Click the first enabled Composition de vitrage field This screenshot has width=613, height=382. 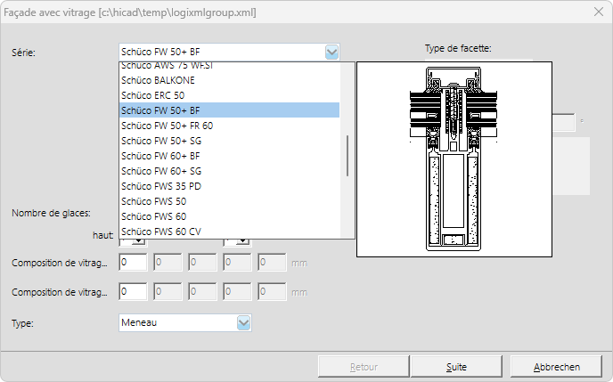(133, 262)
